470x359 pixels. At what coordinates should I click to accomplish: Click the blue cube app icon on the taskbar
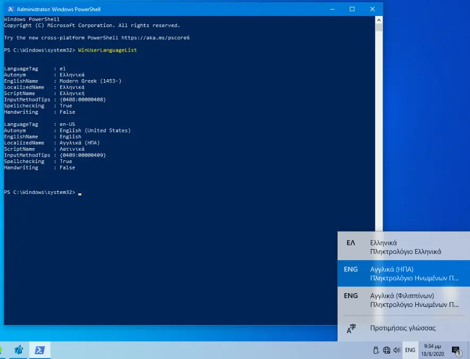coord(19,350)
